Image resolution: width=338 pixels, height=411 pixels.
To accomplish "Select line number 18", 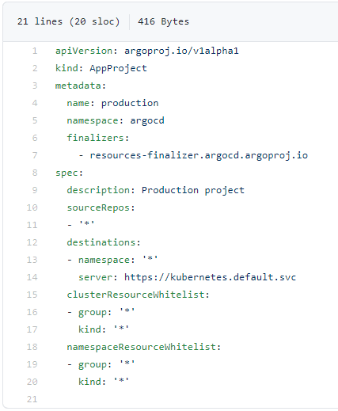I will (x=32, y=347).
